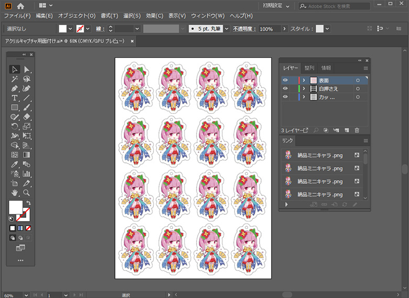The height and width of the screenshot is (298, 409).
Task: Open the zoom level dropdown at 60%
Action: coord(26,295)
